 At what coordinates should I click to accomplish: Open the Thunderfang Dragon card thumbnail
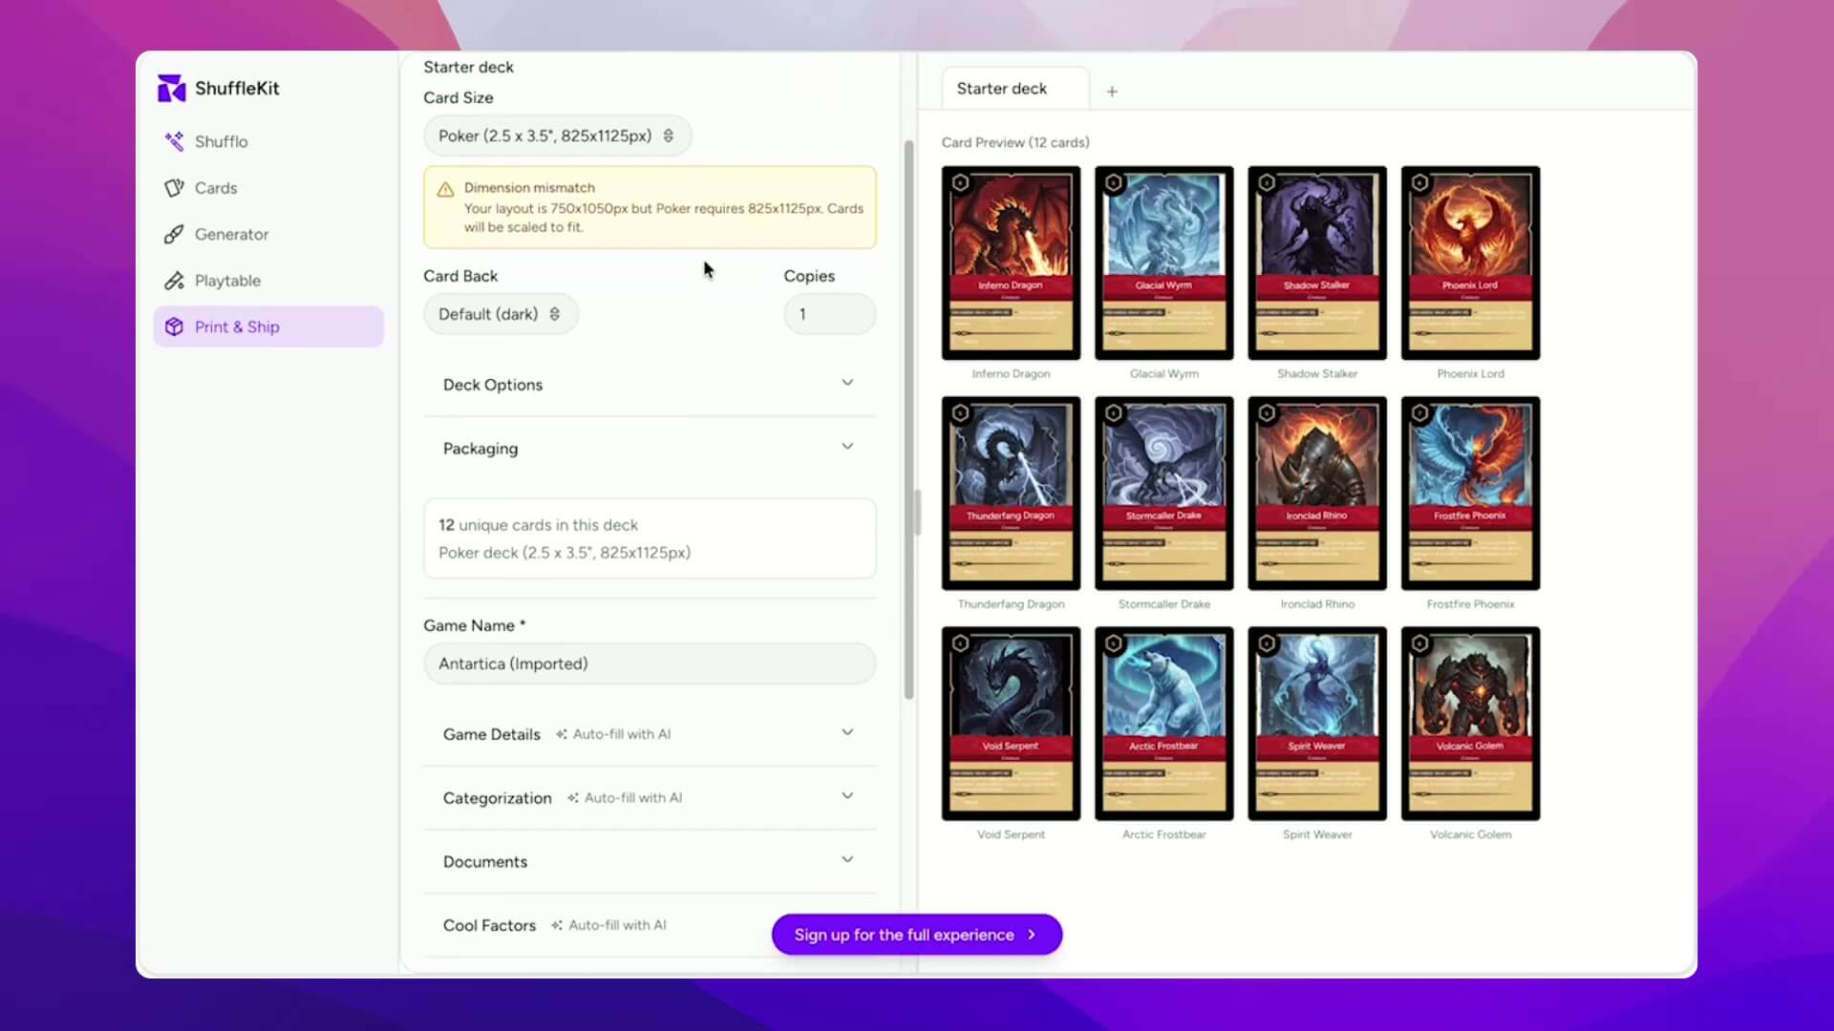(1011, 494)
